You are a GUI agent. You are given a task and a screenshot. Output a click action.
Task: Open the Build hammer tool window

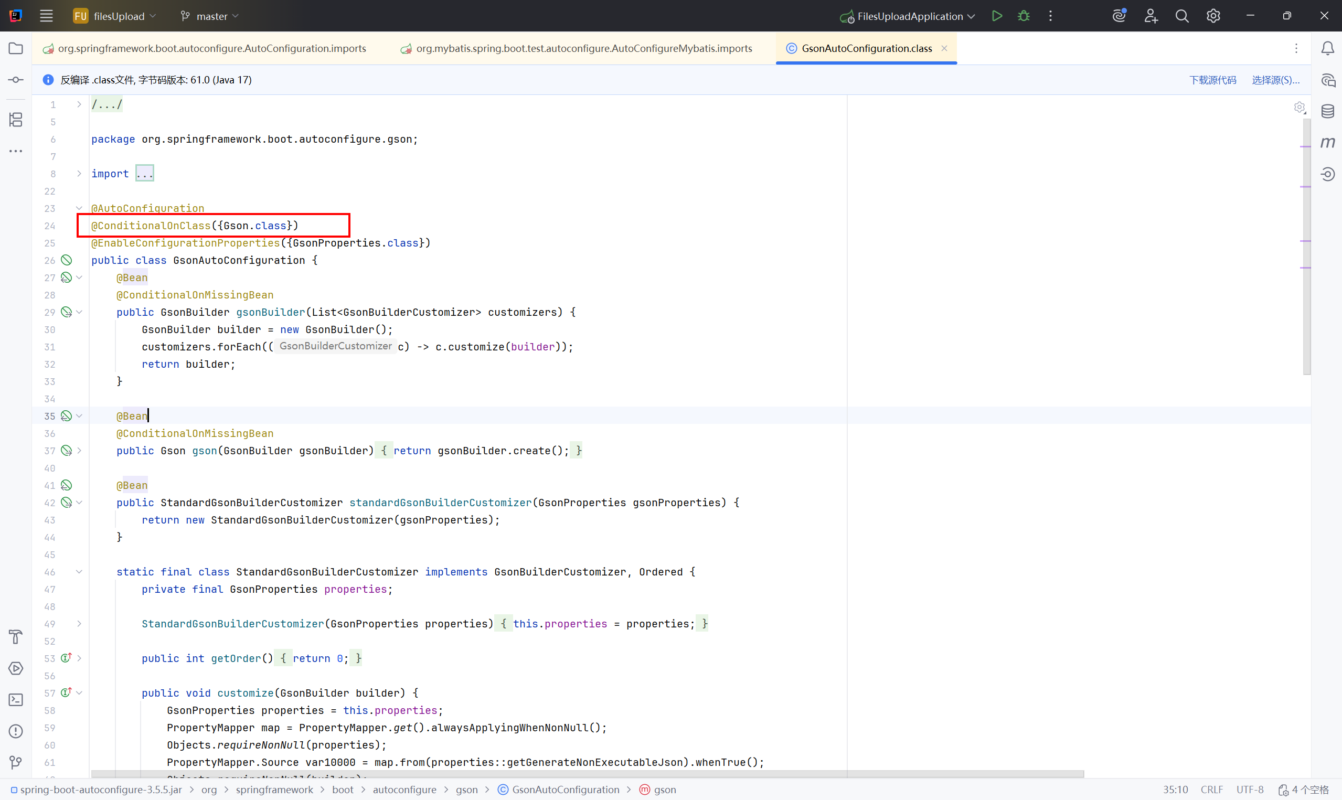(x=16, y=637)
